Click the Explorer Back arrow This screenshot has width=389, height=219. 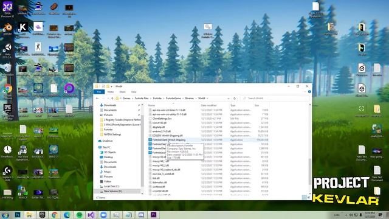point(97,99)
